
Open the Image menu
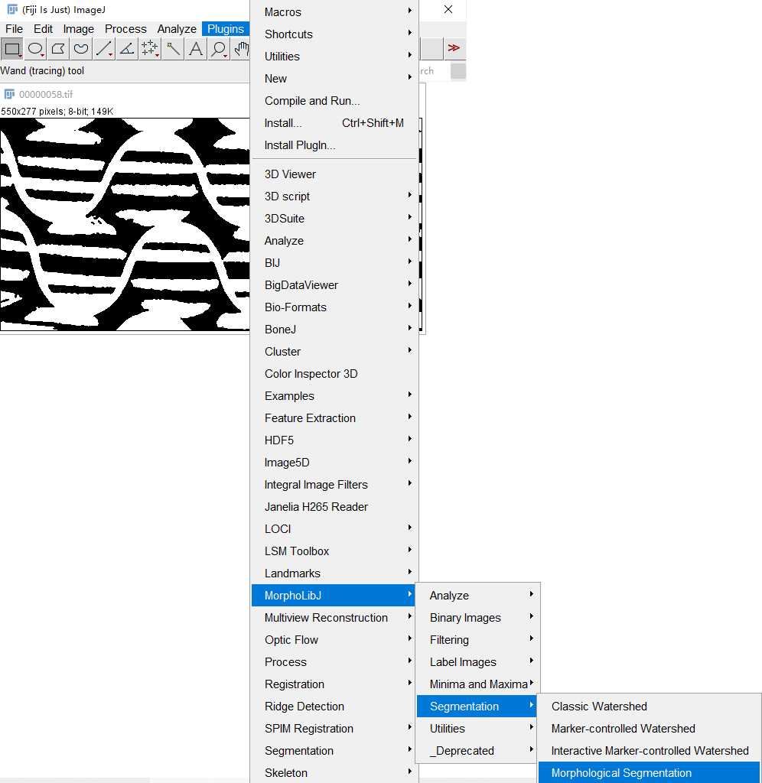tap(79, 29)
